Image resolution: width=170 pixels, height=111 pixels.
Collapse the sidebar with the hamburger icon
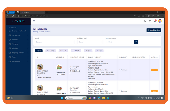coord(34,21)
